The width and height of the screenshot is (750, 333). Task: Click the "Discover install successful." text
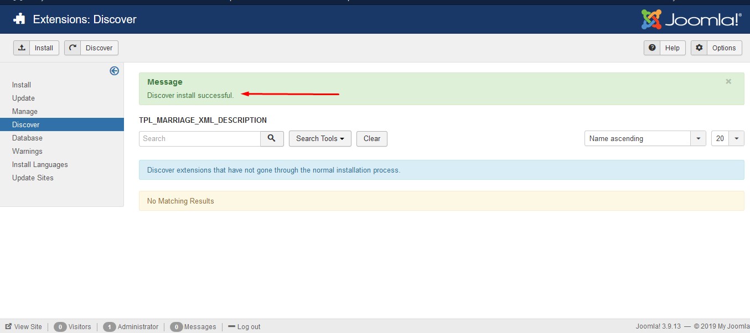[190, 95]
